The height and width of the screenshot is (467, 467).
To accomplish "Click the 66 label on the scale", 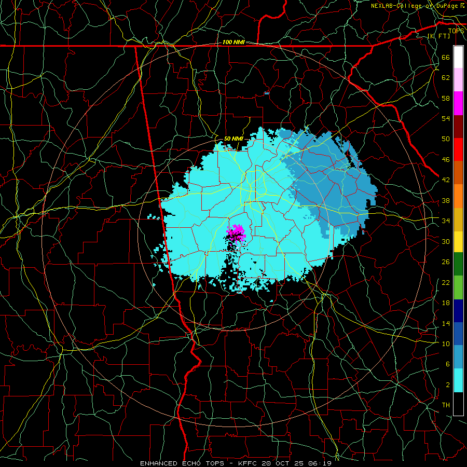I will coord(446,57).
